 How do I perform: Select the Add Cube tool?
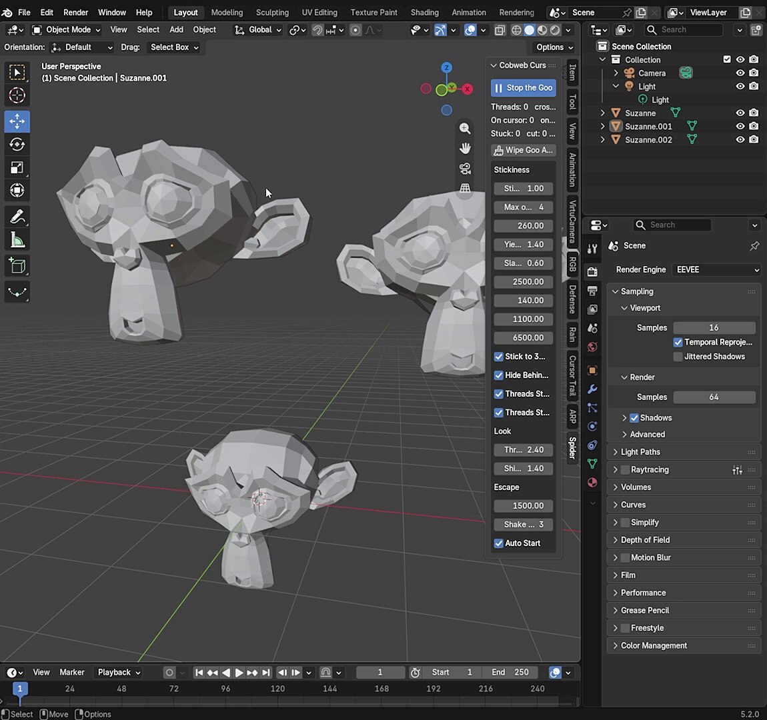(x=17, y=266)
